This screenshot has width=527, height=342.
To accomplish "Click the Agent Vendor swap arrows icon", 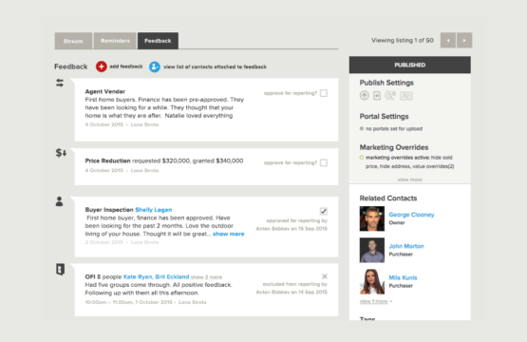I will coord(60,83).
